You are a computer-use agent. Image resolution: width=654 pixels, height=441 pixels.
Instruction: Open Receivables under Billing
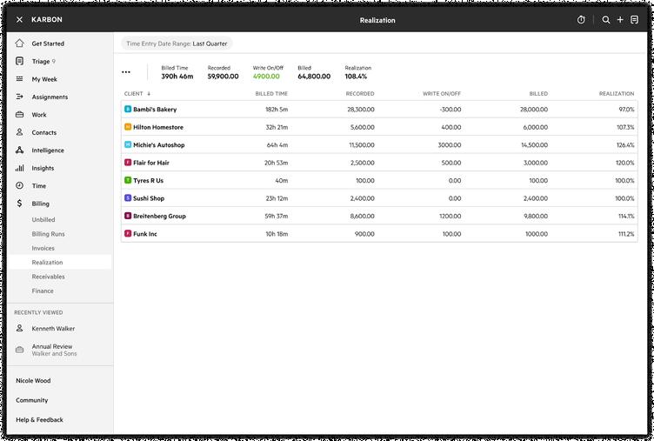[49, 277]
